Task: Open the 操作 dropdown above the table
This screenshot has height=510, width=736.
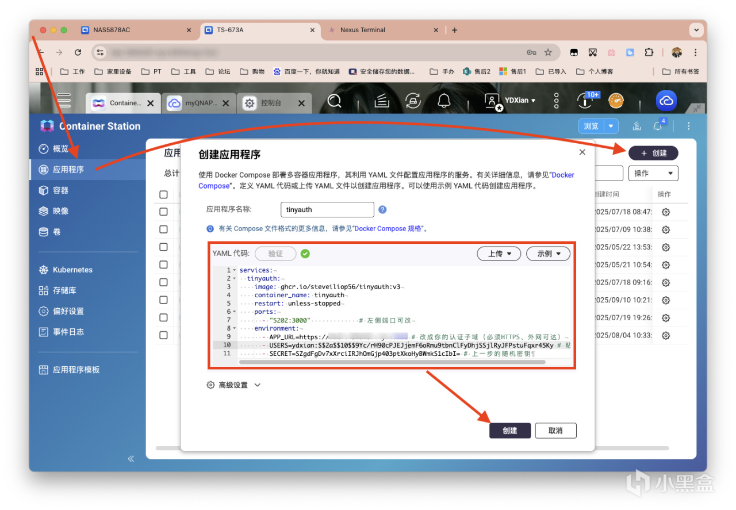Action: 653,173
